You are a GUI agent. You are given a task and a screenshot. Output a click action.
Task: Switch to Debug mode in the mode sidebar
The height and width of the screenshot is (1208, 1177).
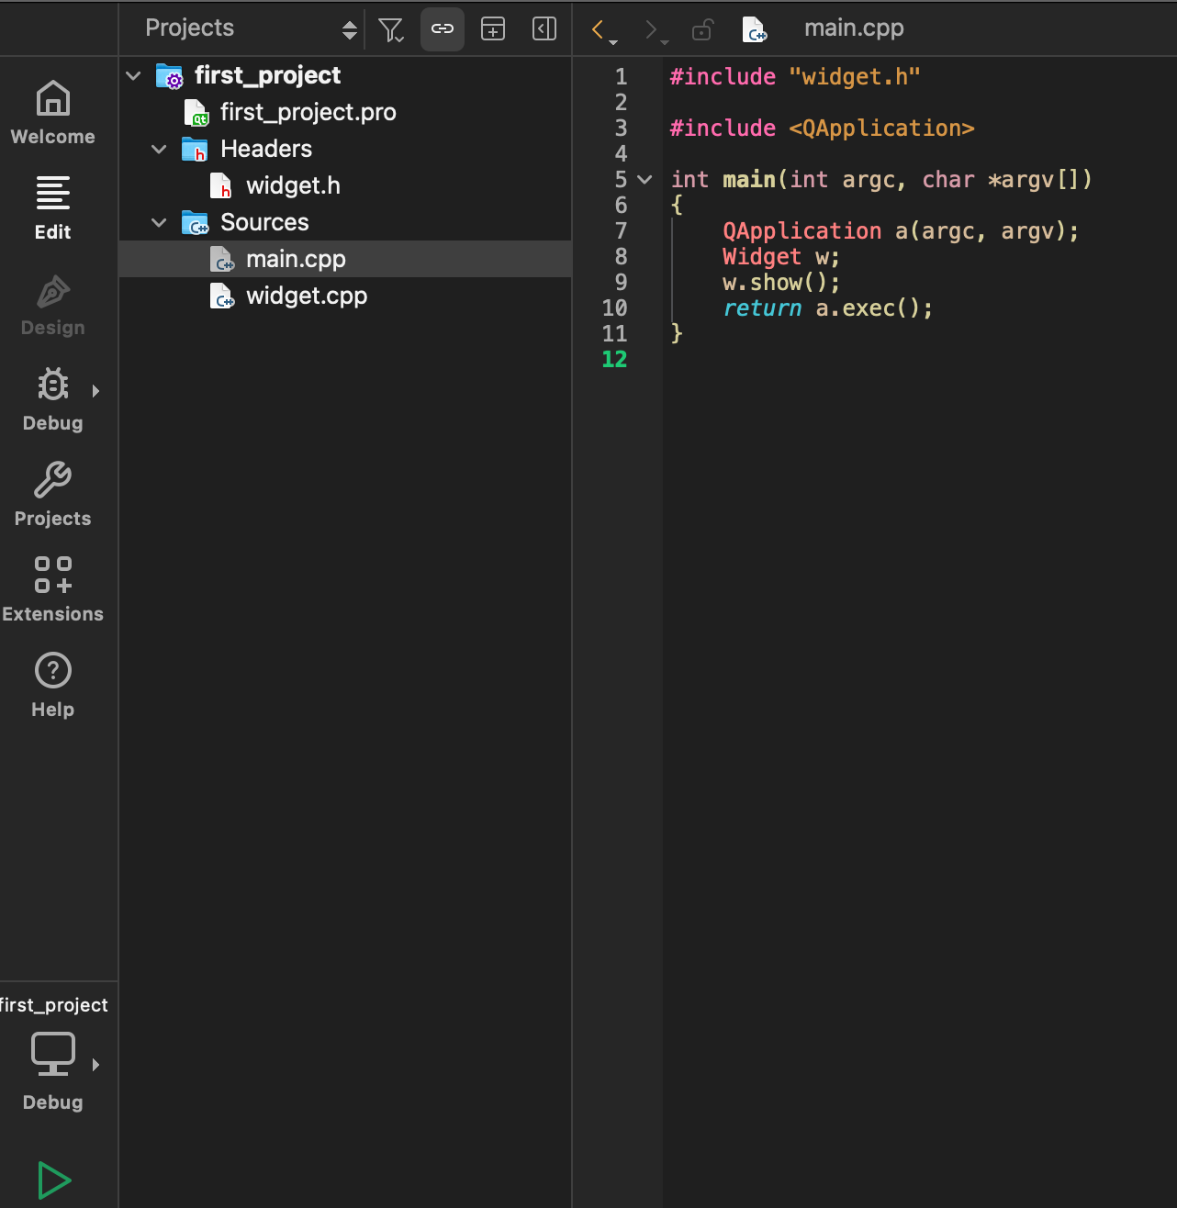(53, 400)
